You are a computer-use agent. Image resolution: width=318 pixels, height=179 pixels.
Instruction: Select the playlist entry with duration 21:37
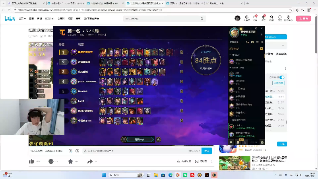(275, 103)
